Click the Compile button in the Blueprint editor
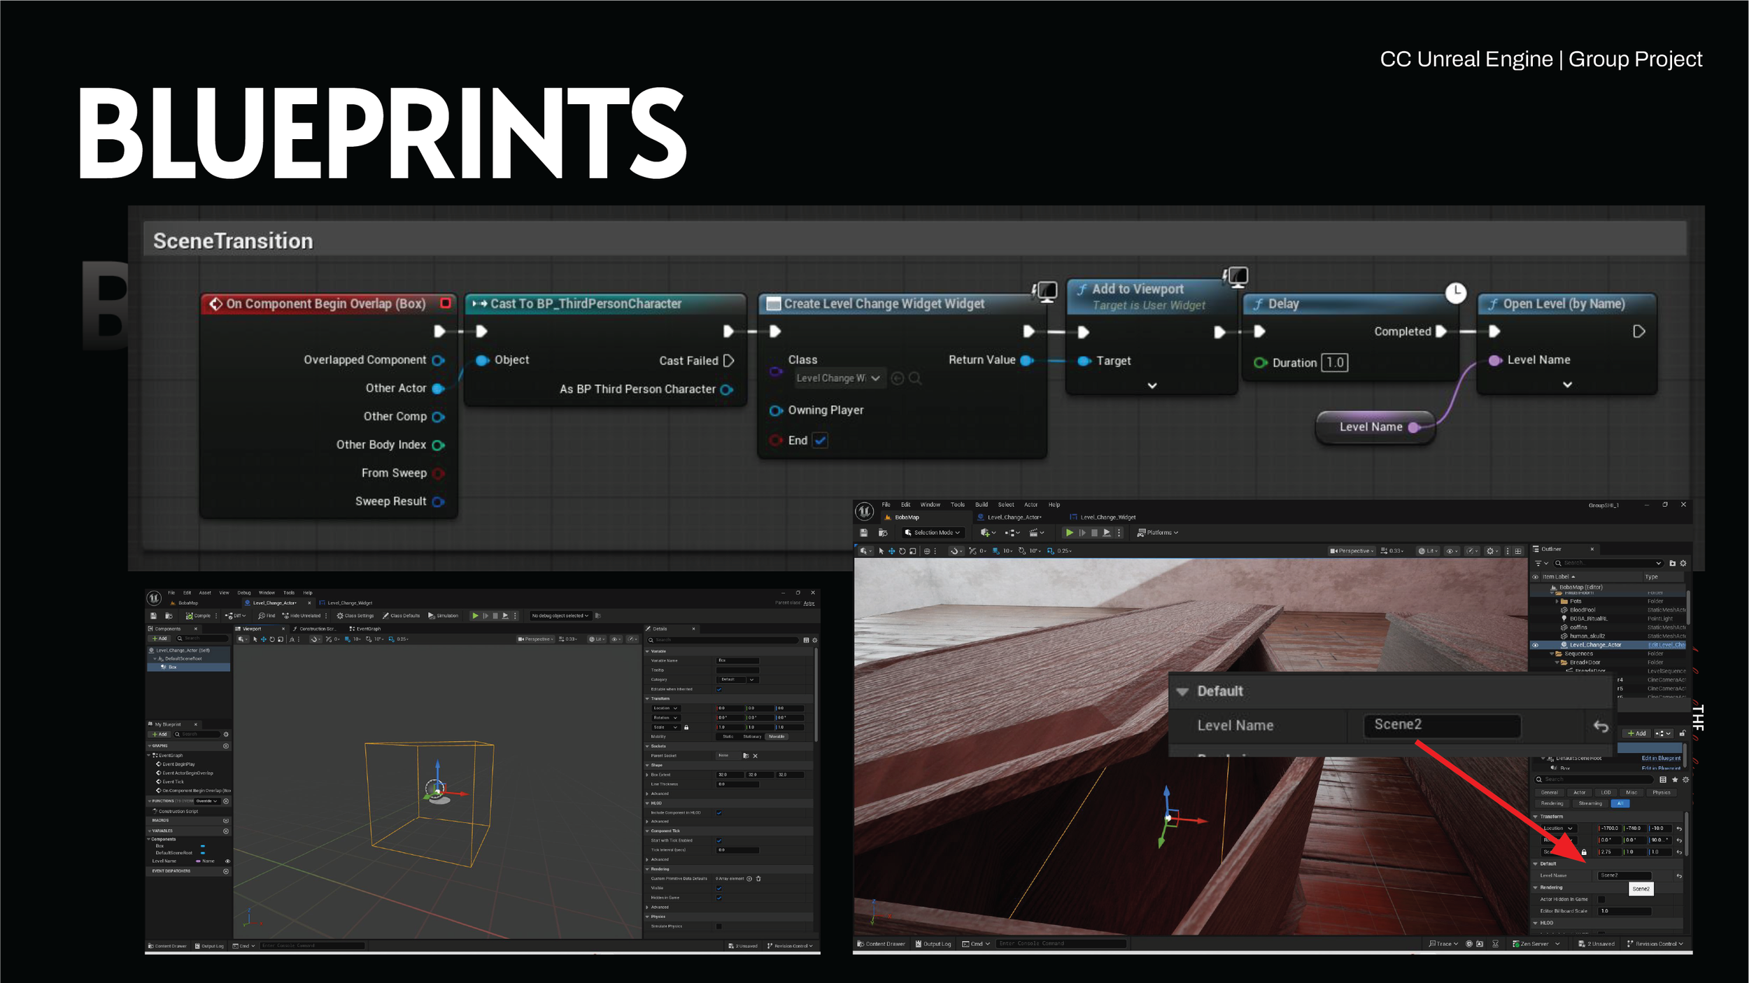1749x983 pixels. (x=198, y=616)
